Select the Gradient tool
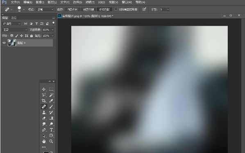Screen dimensions: 245x153 [51, 118]
